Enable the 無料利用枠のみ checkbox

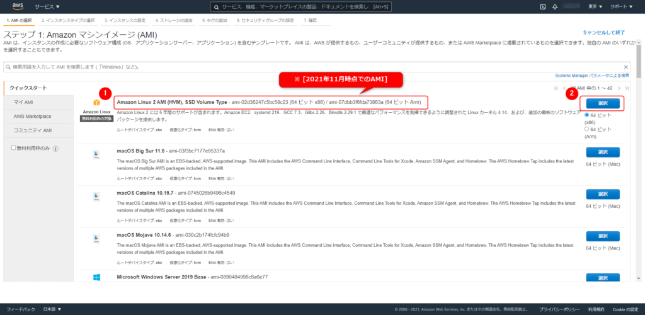[x=14, y=148]
